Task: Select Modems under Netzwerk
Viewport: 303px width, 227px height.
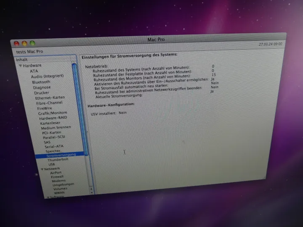Action: pos(59,181)
